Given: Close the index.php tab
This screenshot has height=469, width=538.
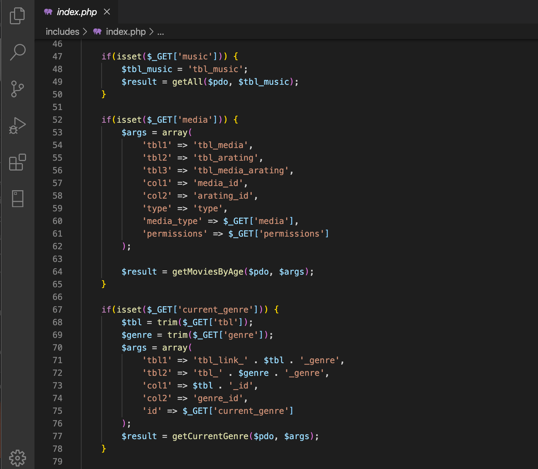Looking at the screenshot, I should pyautogui.click(x=107, y=12).
